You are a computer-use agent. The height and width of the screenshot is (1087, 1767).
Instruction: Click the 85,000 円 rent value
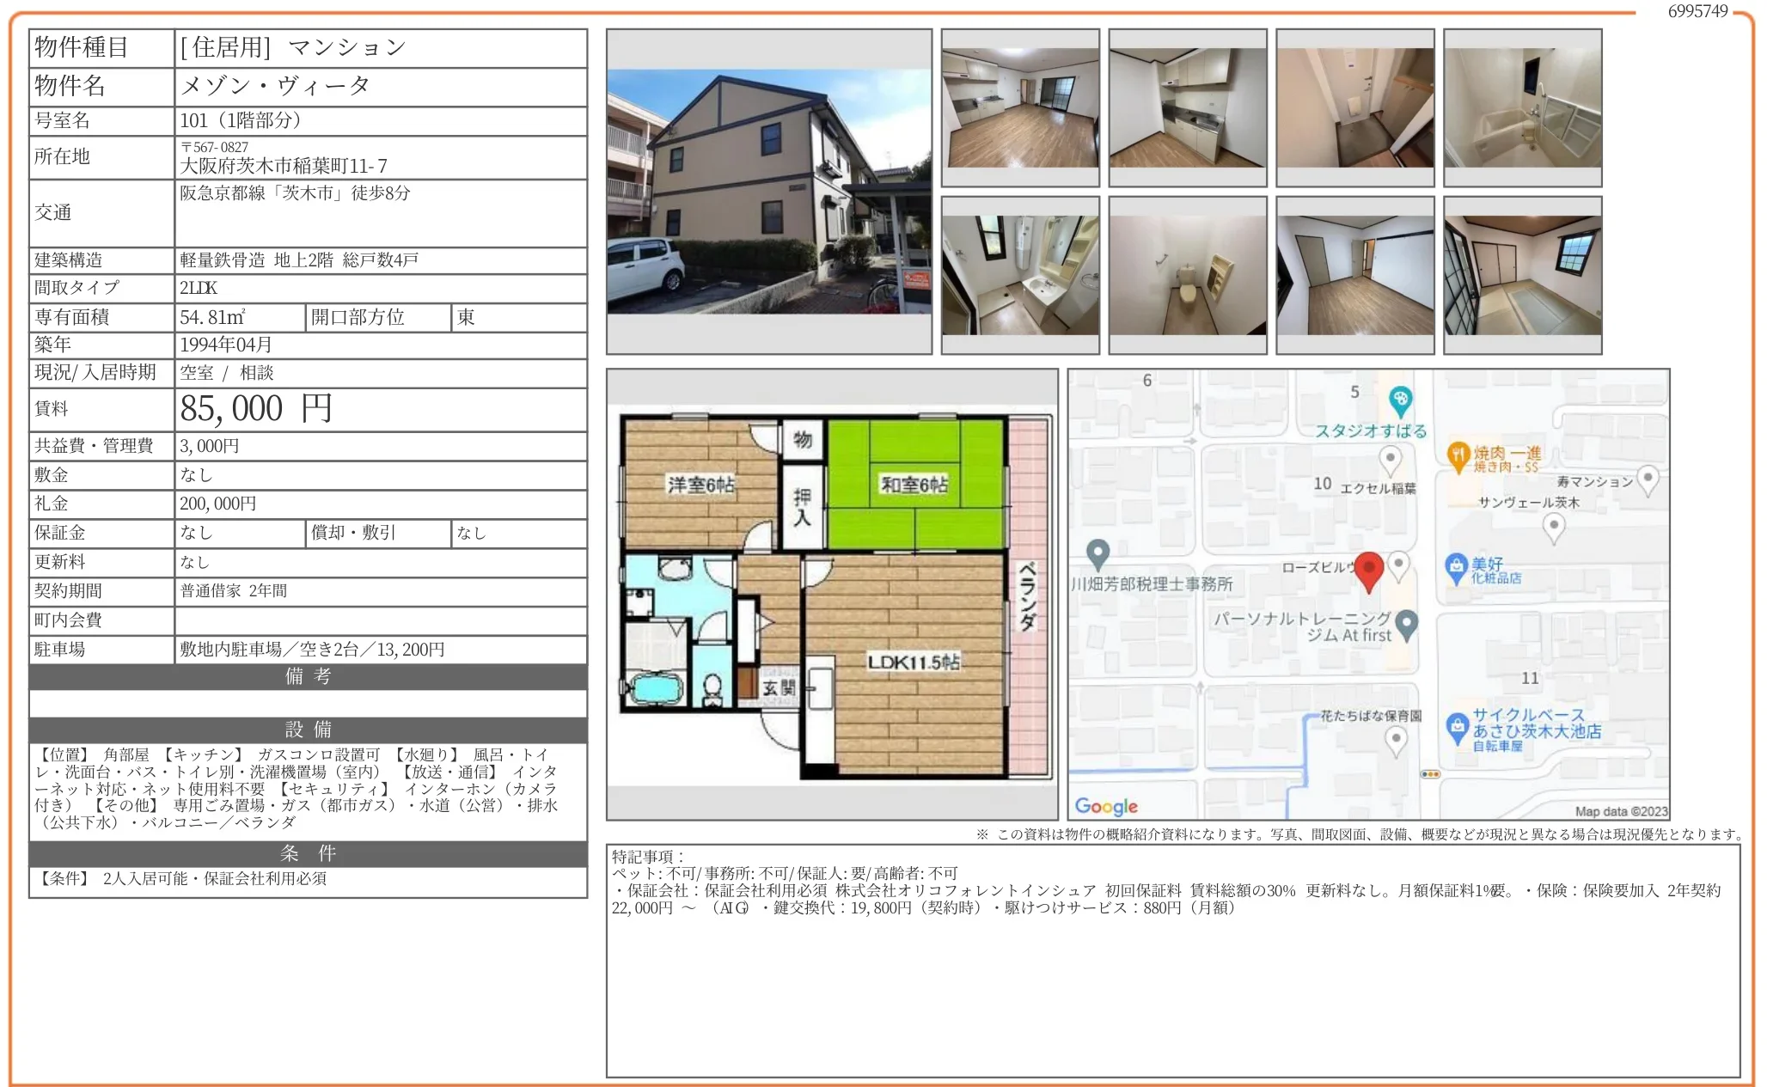256,409
